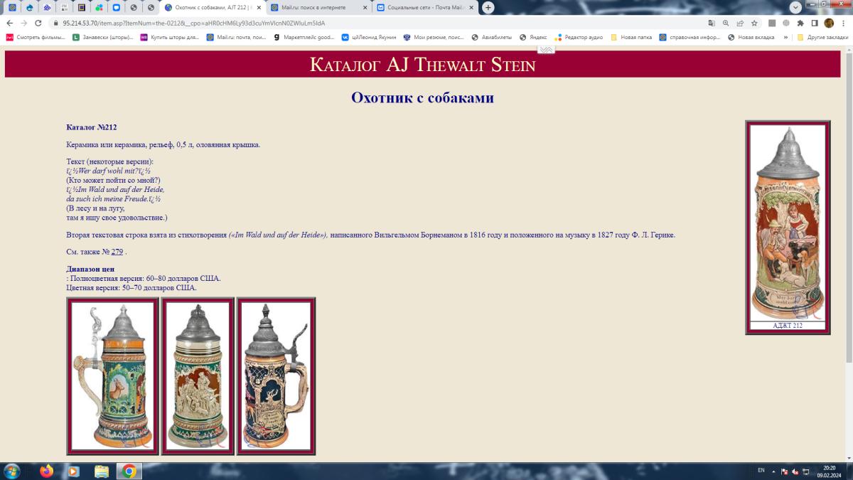Open a new browser tab
The height and width of the screenshot is (480, 853).
pyautogui.click(x=488, y=7)
